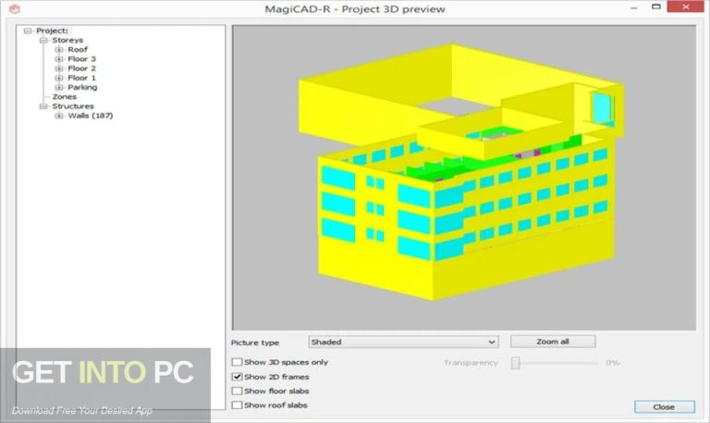Enable Show 3D spaces only checkbox
The height and width of the screenshot is (423, 710).
coord(237,362)
